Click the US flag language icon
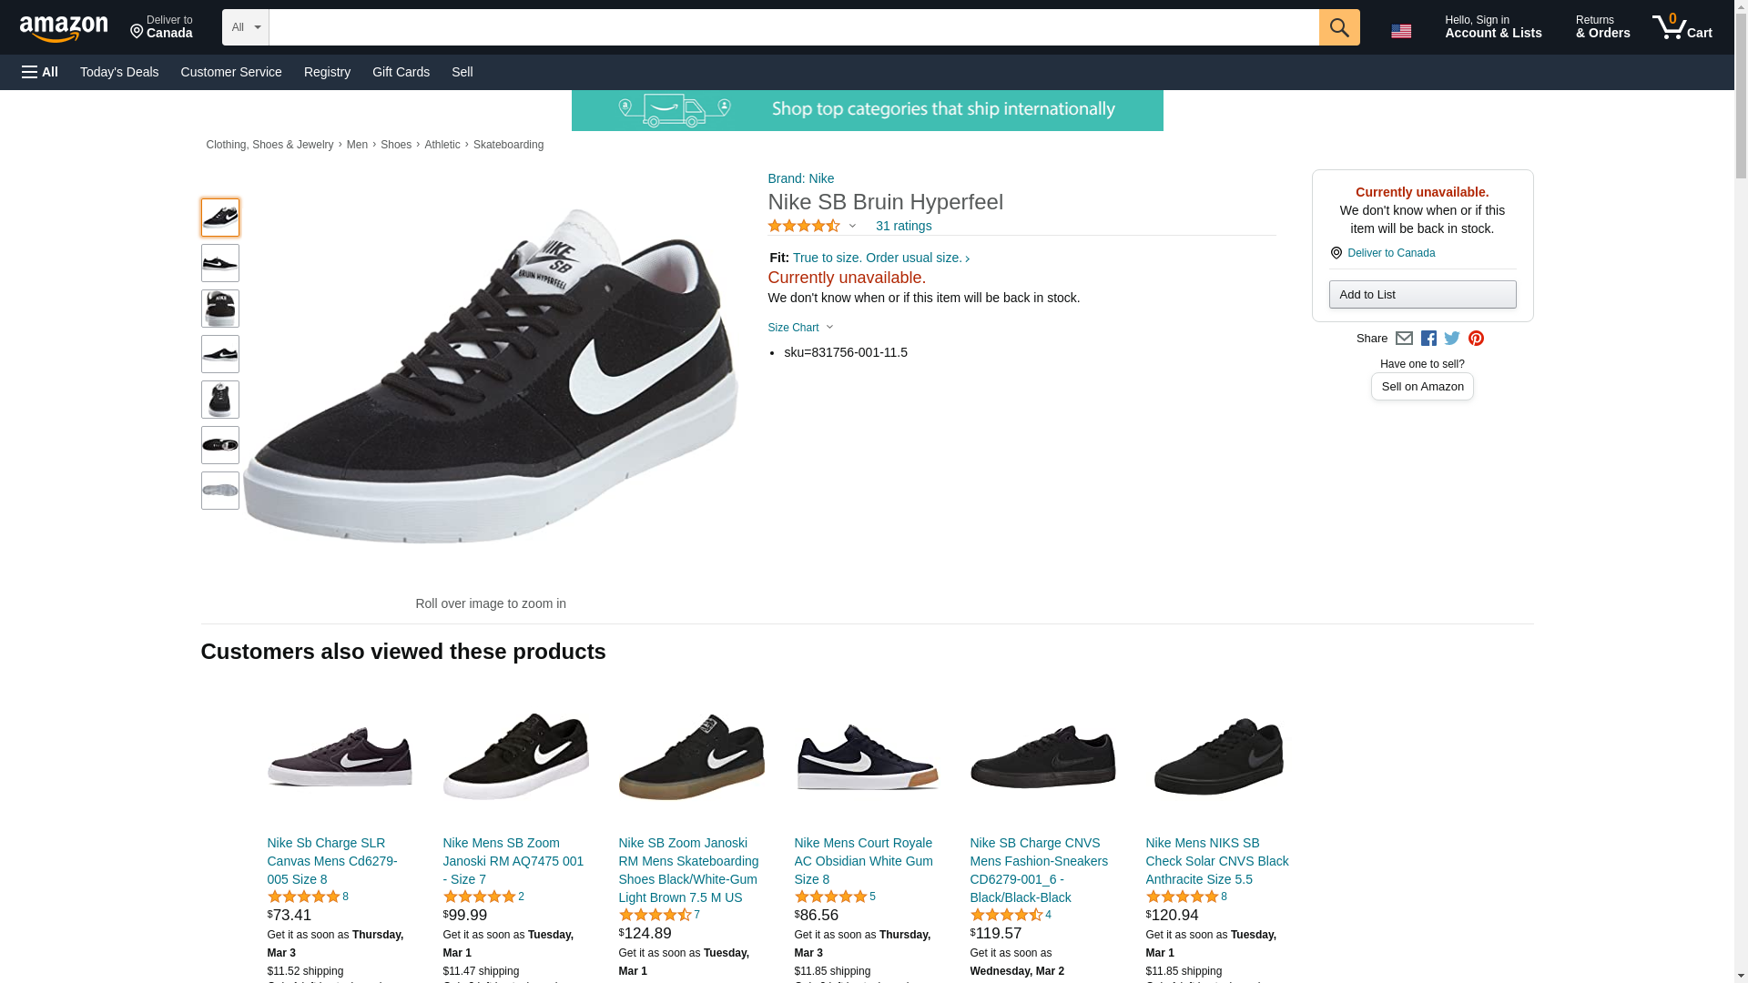This screenshot has height=983, width=1748. coord(1401,31)
